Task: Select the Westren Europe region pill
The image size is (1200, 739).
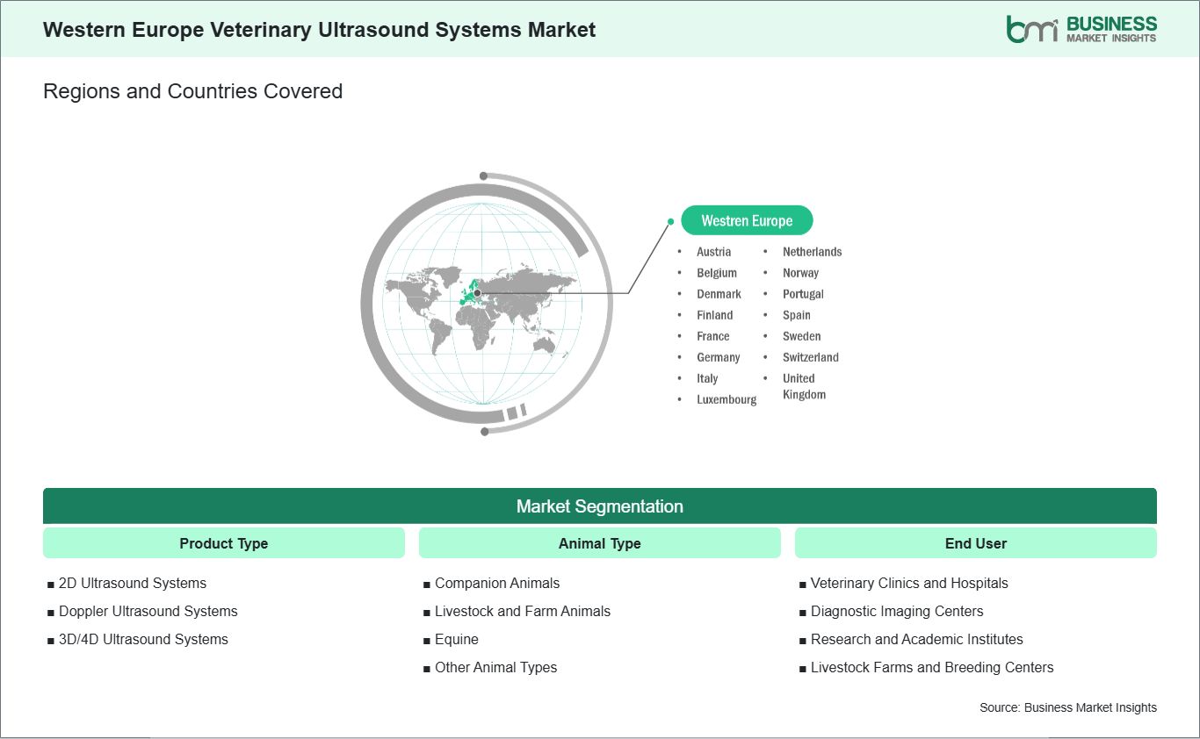Action: pyautogui.click(x=747, y=221)
